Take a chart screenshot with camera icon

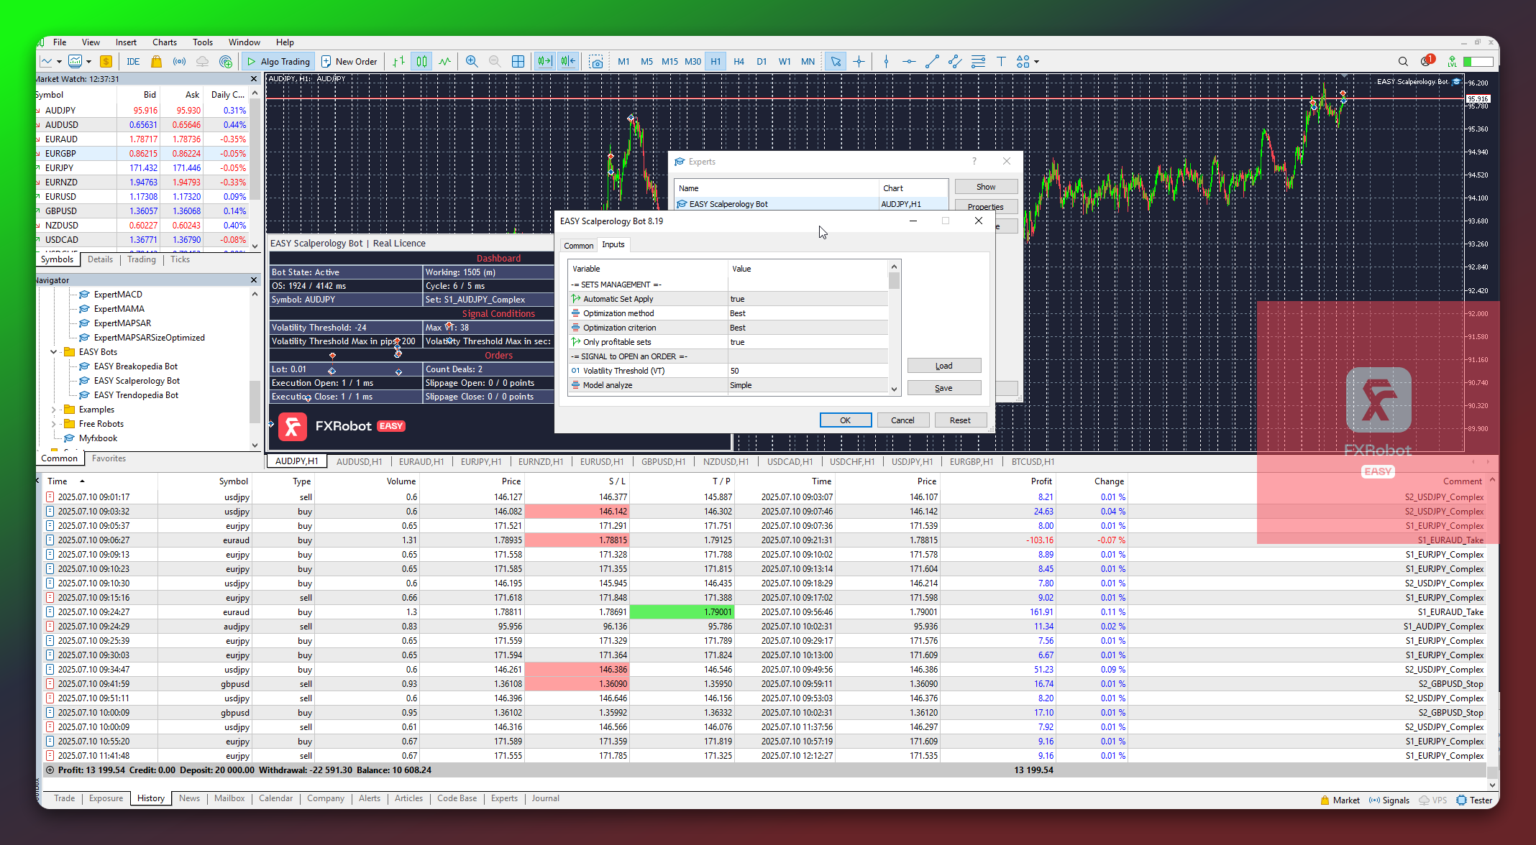(595, 62)
